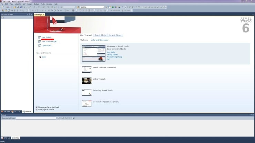Switch to the Latest News tab

[x=115, y=35]
